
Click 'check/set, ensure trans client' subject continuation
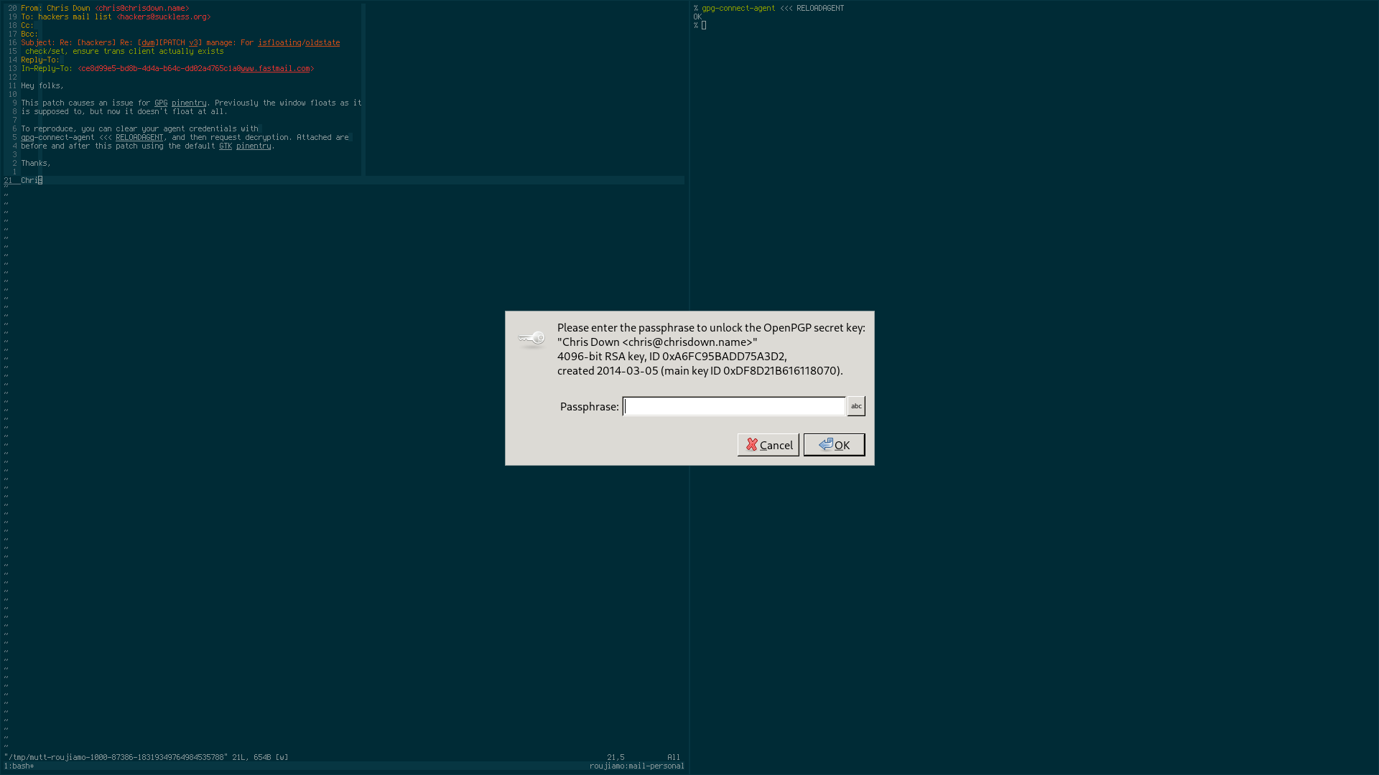[124, 52]
